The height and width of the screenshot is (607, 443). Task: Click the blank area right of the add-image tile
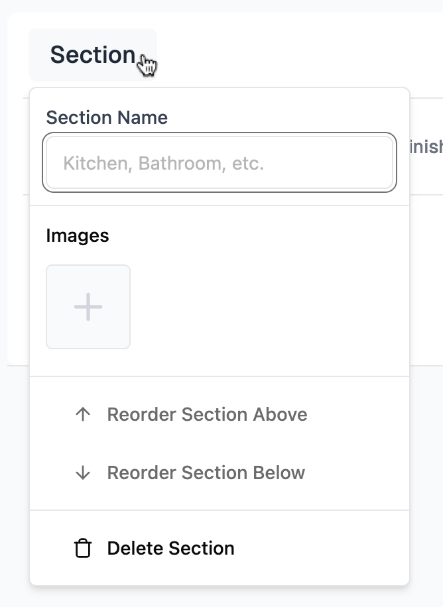[x=265, y=307]
